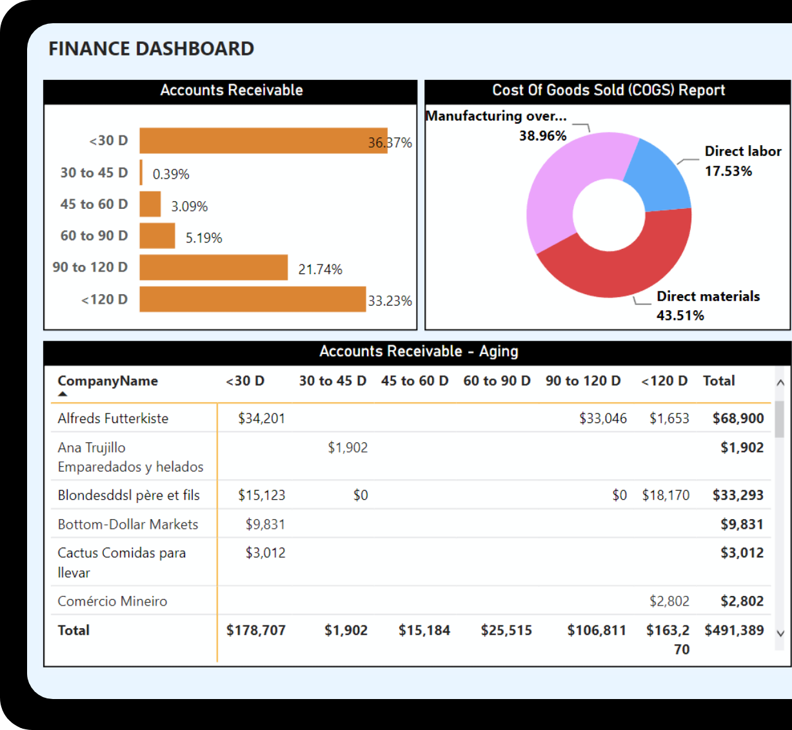The width and height of the screenshot is (792, 730).
Task: Sort by the 45 to 60 D table header
Action: 415,381
